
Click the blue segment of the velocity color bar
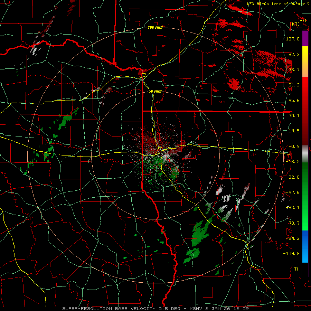(x=305, y=246)
